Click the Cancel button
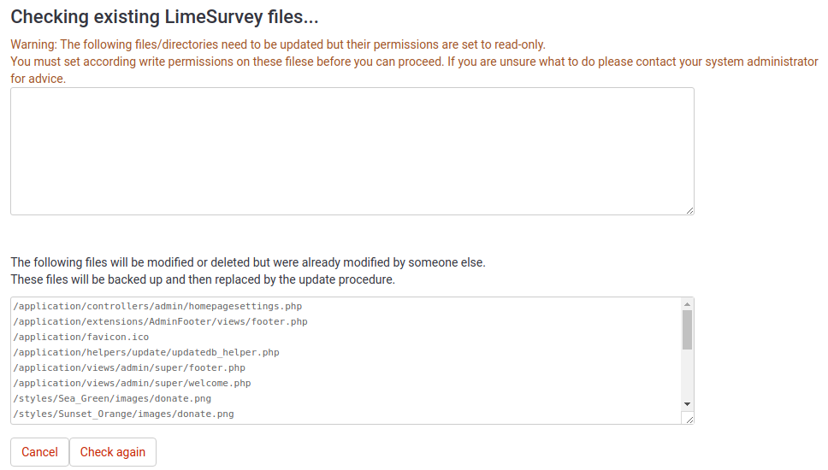Viewport: 828px width, 470px height. [39, 452]
